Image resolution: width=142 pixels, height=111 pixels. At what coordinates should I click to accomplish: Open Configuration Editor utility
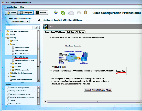click(x=16, y=91)
